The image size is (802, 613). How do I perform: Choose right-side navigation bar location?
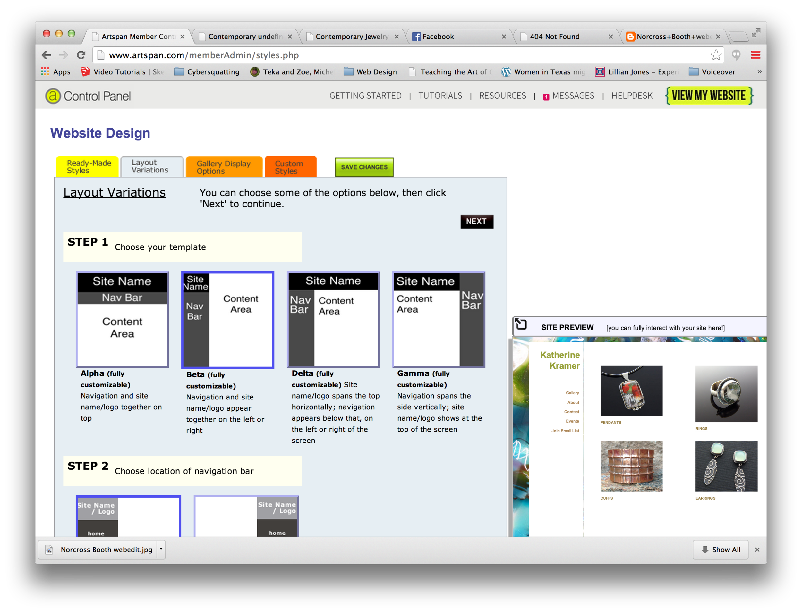tap(246, 516)
